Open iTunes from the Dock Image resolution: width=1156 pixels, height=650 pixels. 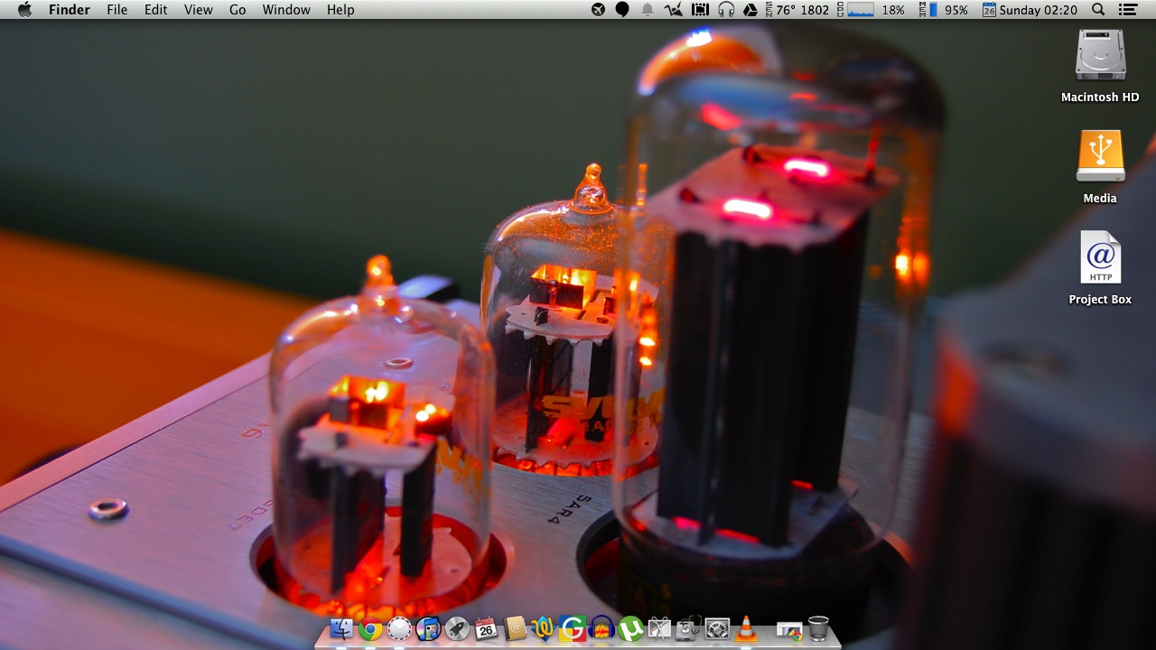[x=428, y=628]
